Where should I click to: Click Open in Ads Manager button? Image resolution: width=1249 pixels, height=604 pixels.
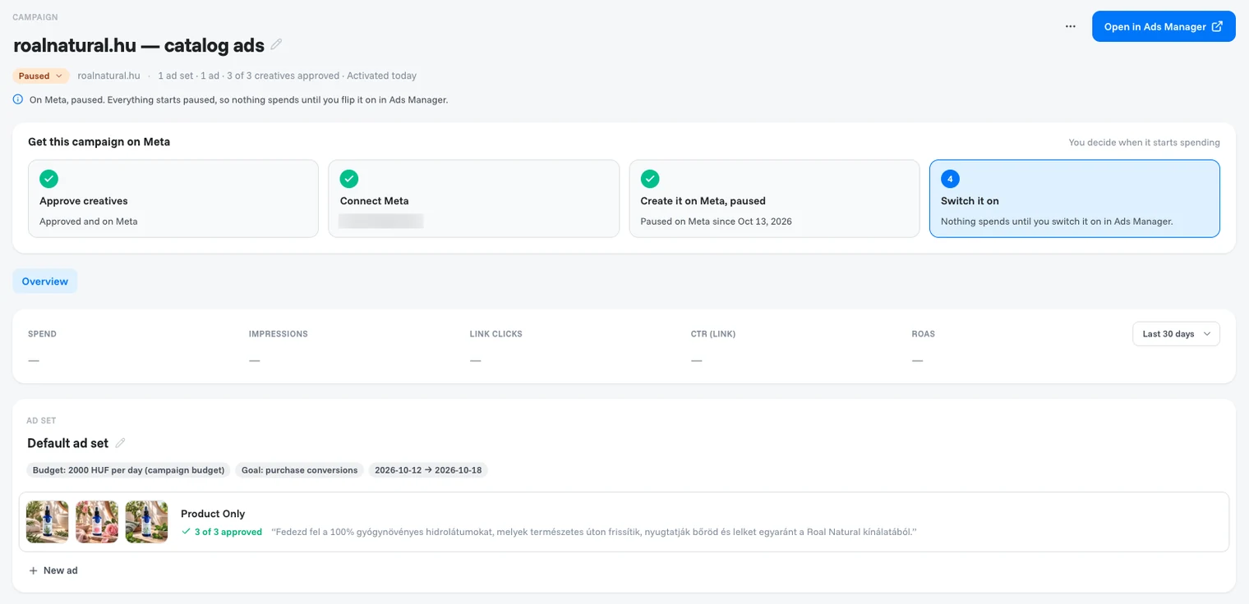coord(1164,26)
